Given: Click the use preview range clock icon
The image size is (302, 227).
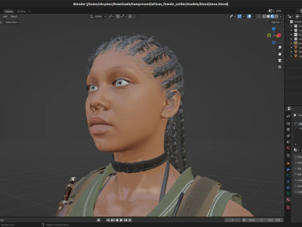Looking at the screenshot, I should (244, 220).
